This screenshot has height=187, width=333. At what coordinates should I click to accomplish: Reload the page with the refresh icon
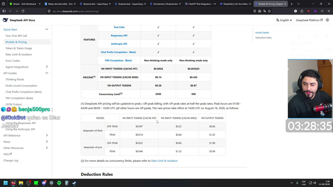click(x=23, y=11)
